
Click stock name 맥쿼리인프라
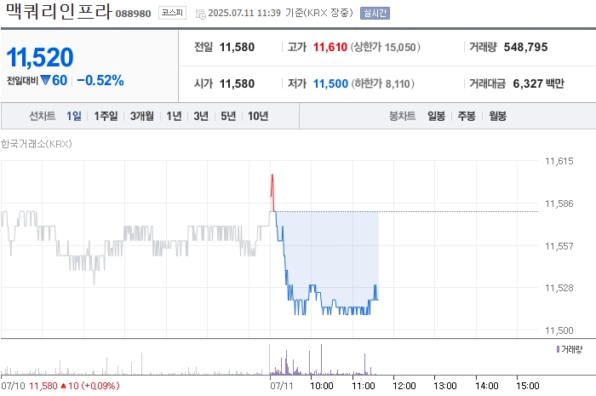tap(60, 11)
